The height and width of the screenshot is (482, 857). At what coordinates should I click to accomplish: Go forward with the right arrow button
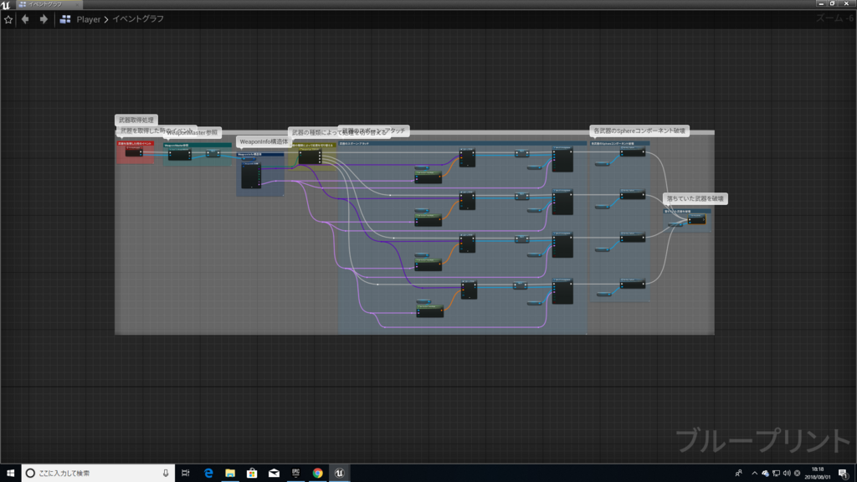point(44,19)
